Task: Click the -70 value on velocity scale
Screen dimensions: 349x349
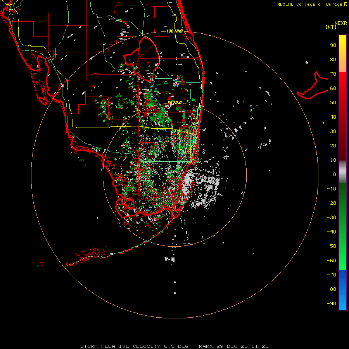Action: pos(332,275)
